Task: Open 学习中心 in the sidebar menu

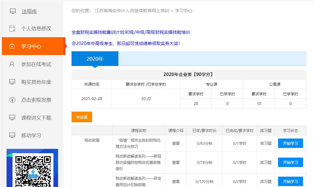Action: click(32, 46)
